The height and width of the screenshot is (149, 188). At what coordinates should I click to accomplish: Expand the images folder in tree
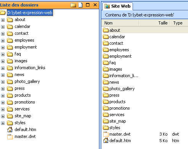coord(3,61)
